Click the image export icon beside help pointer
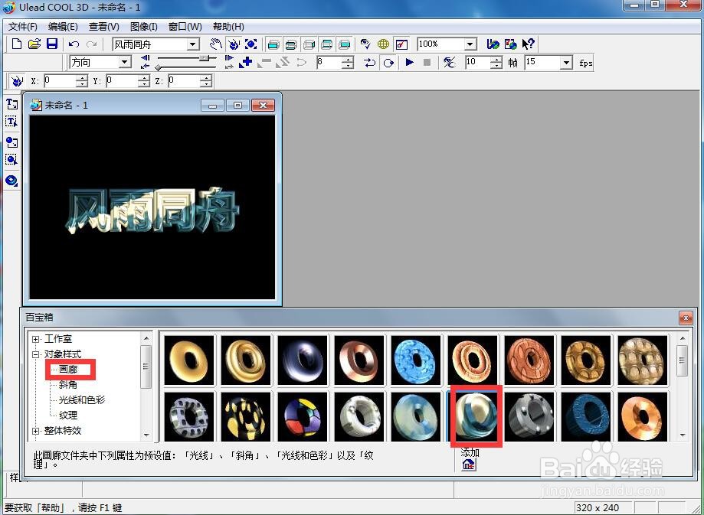 pos(510,44)
